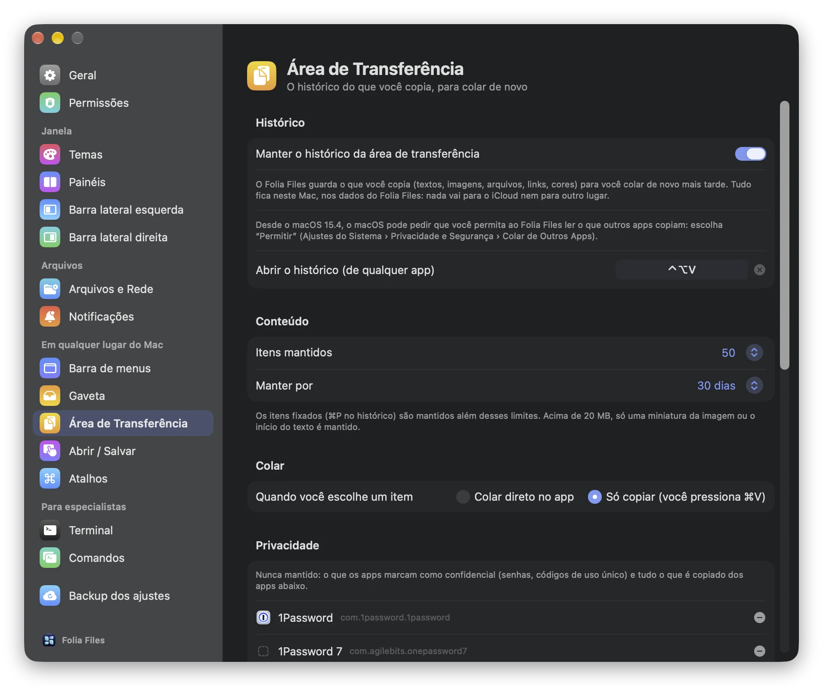Select the Só copiar radio option
Viewport: 823px width, 686px height.
[x=595, y=497]
